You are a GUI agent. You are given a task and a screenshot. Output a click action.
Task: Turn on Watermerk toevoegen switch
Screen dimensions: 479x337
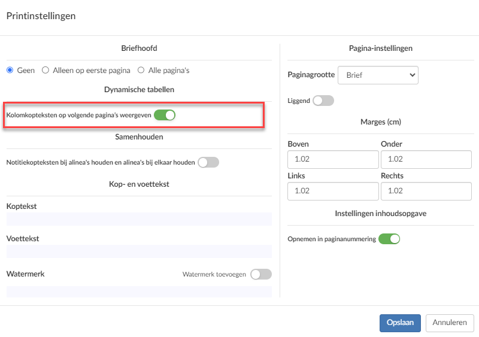pos(261,274)
